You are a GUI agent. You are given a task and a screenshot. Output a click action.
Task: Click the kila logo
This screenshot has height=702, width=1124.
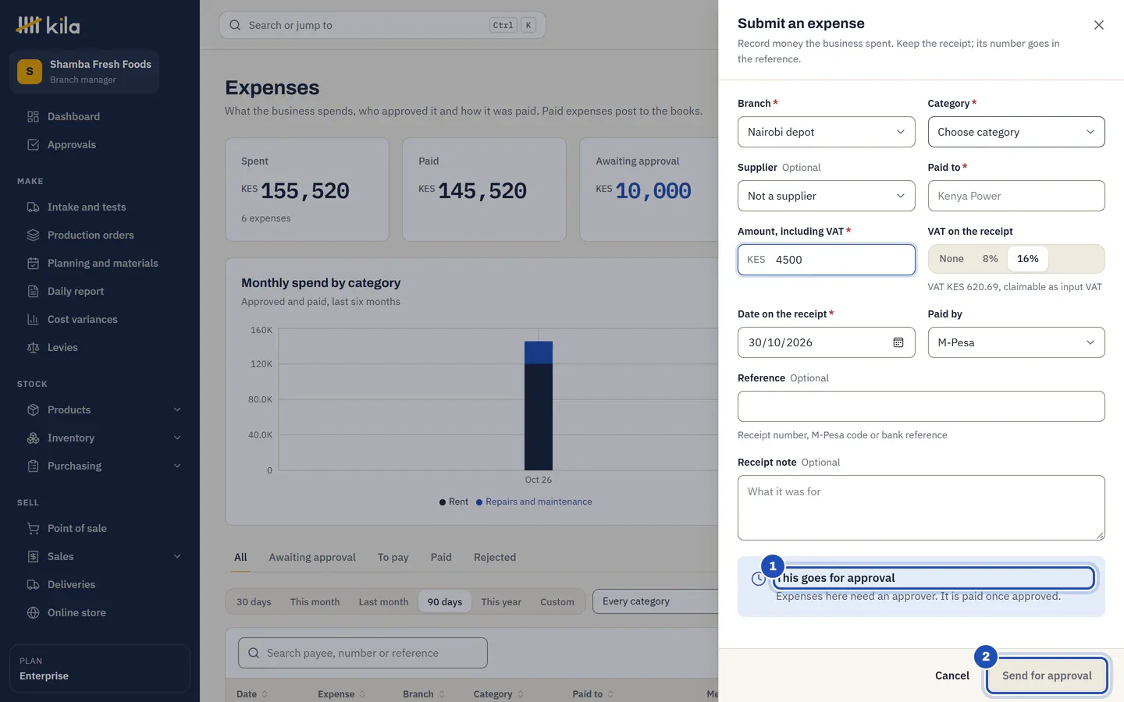point(48,25)
